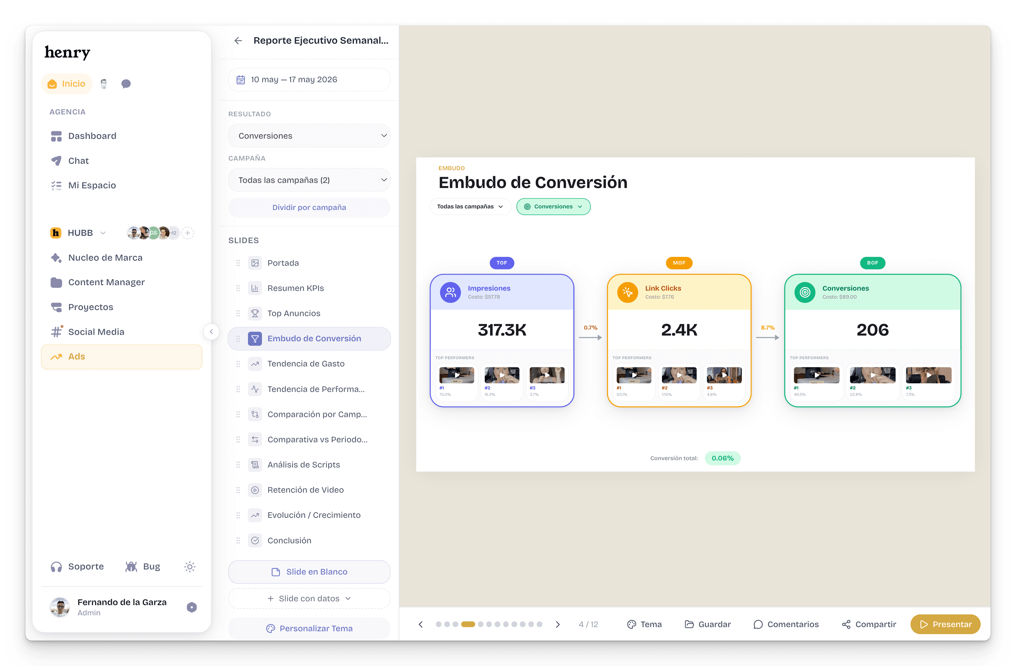Click the Conversiones target icon in BOF card
Screen dimensions: 1016x666
coord(805,293)
